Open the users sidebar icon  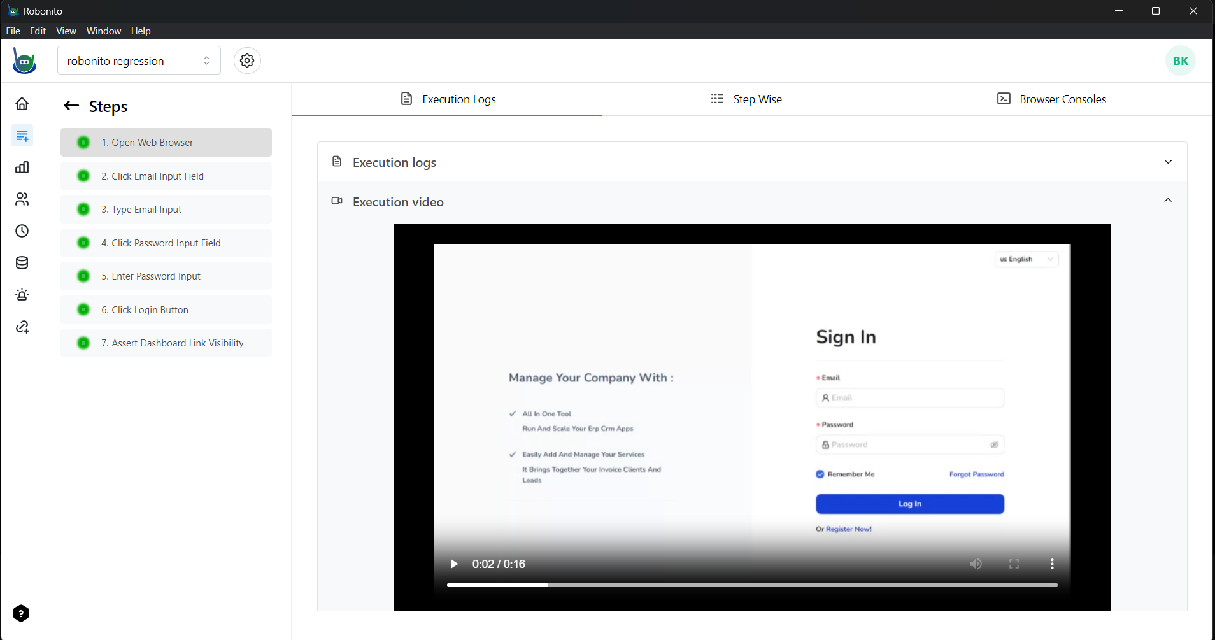(22, 199)
